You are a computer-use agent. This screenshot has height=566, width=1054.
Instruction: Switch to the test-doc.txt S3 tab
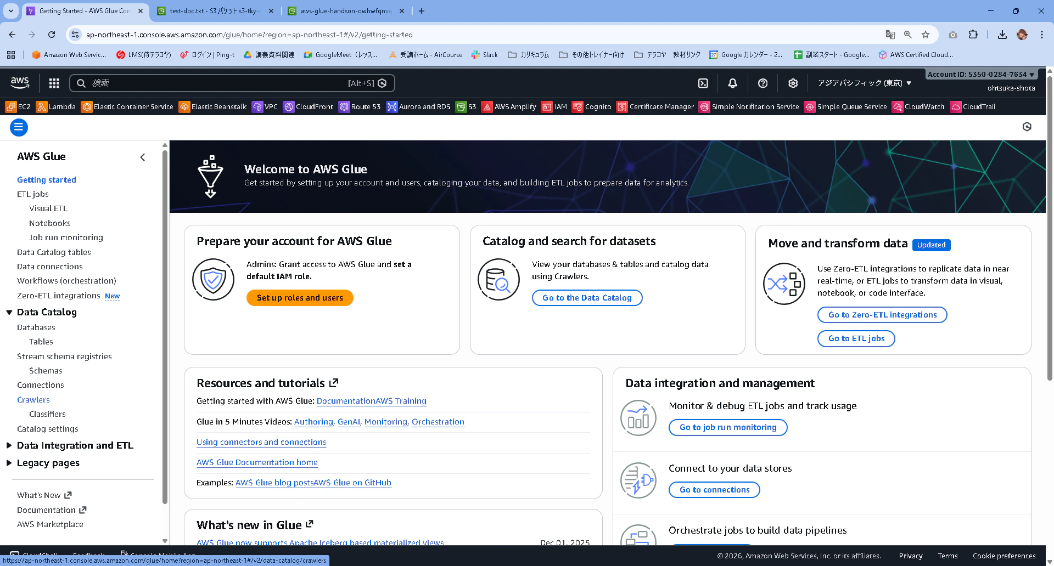(x=215, y=11)
